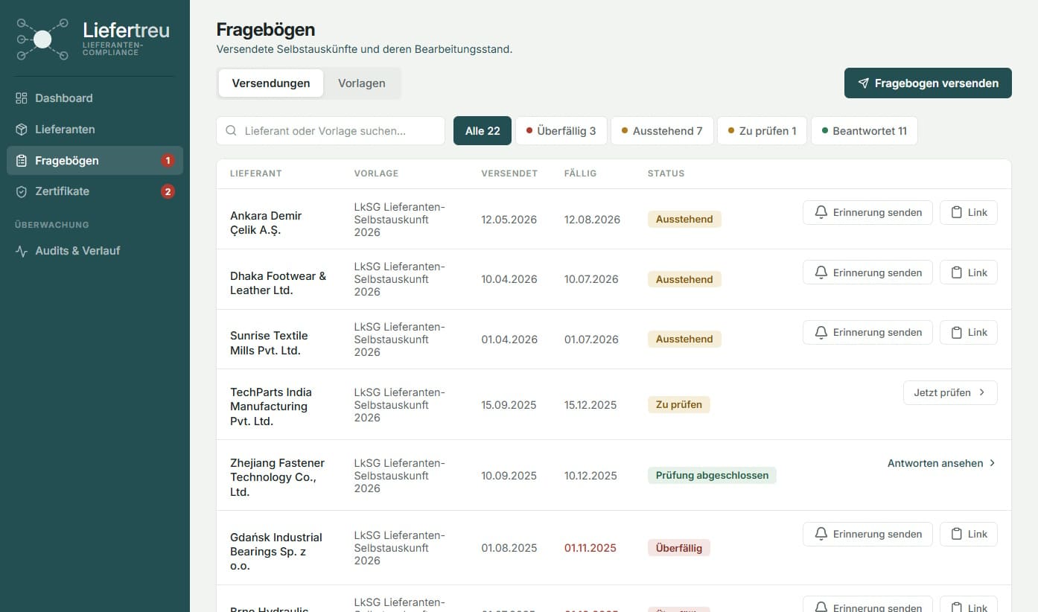Open Lieferanten in the sidebar
Viewport: 1038px width, 612px height.
95,130
